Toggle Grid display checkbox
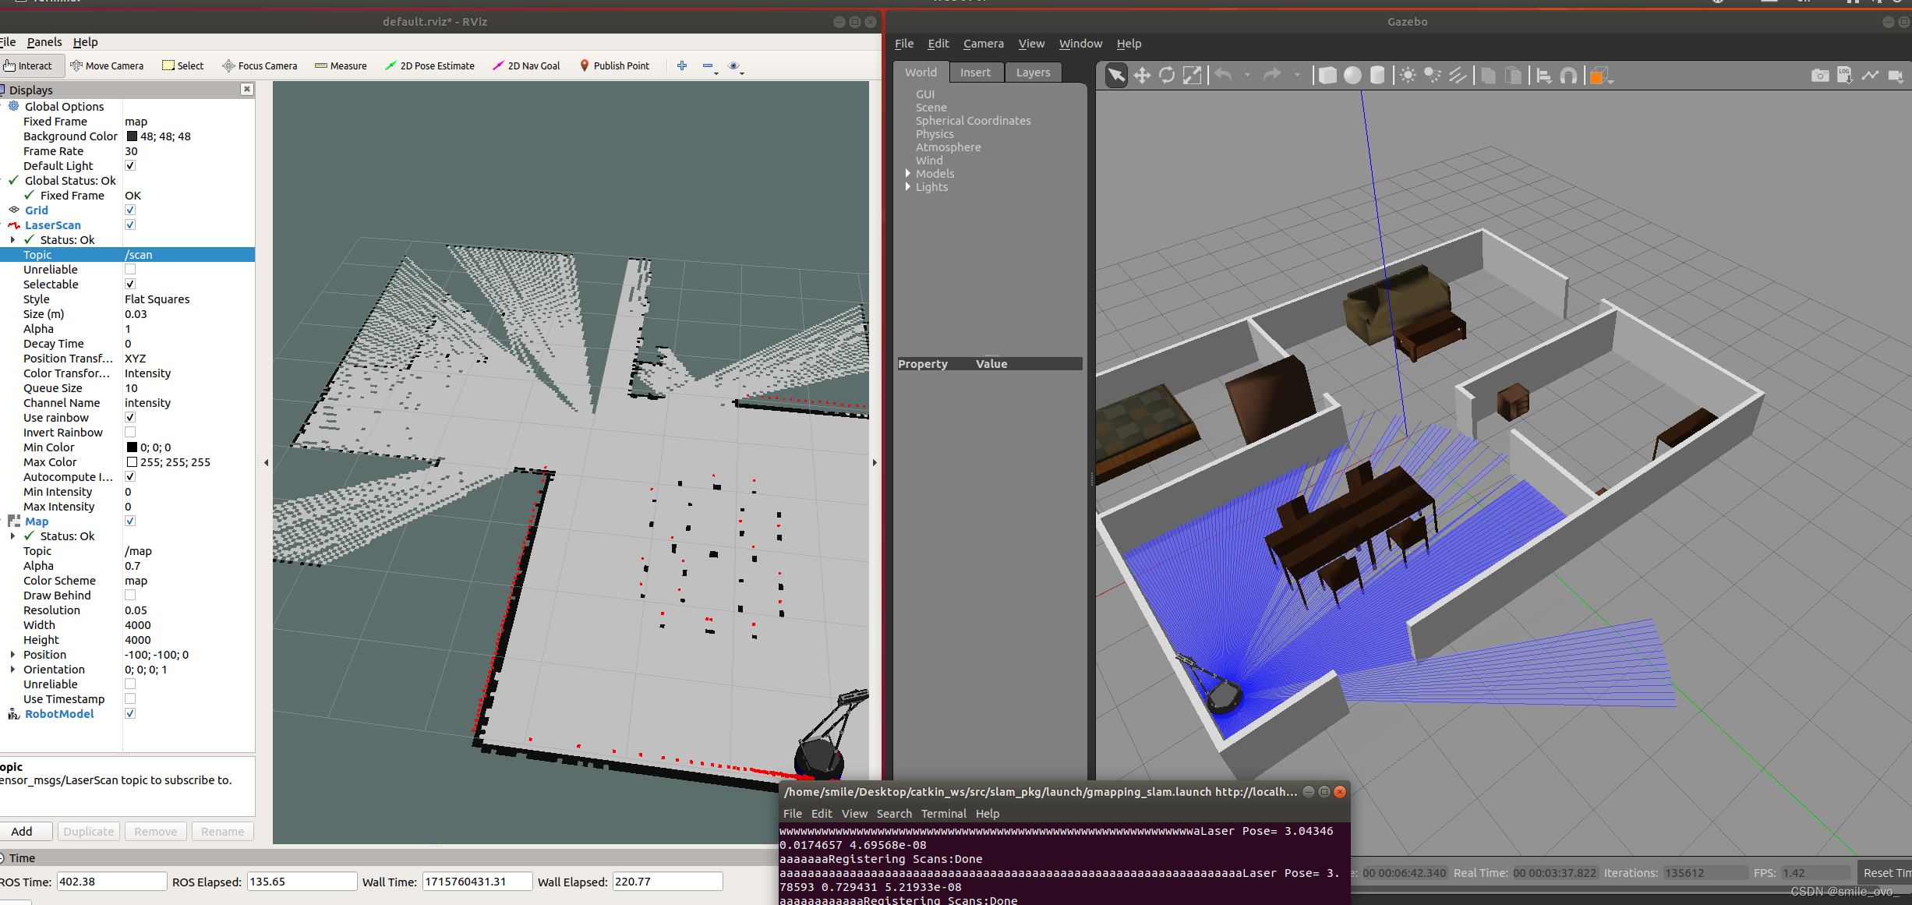 pyautogui.click(x=130, y=210)
